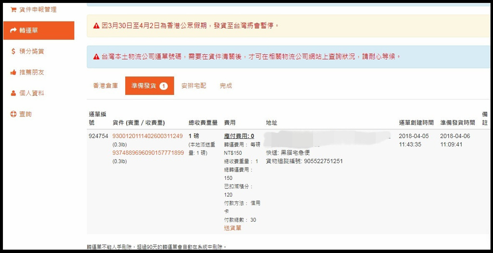493x253 pixels.
Task: Click the badge number on 準備發貨 tab
Action: pos(164,86)
